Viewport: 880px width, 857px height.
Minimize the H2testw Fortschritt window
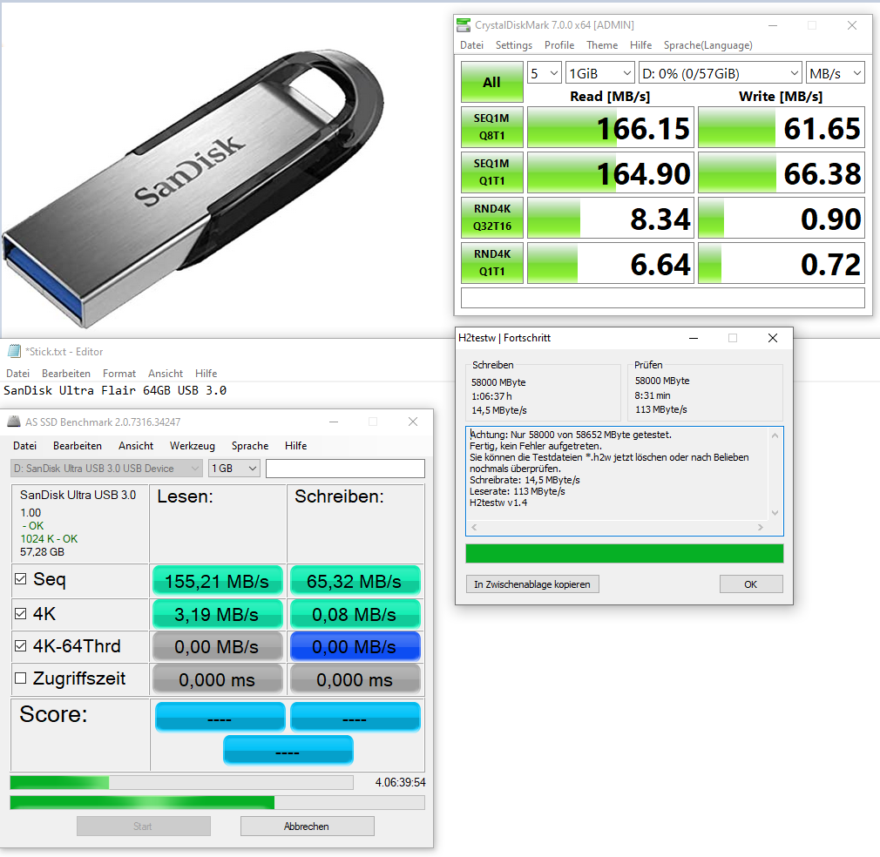pyautogui.click(x=694, y=338)
